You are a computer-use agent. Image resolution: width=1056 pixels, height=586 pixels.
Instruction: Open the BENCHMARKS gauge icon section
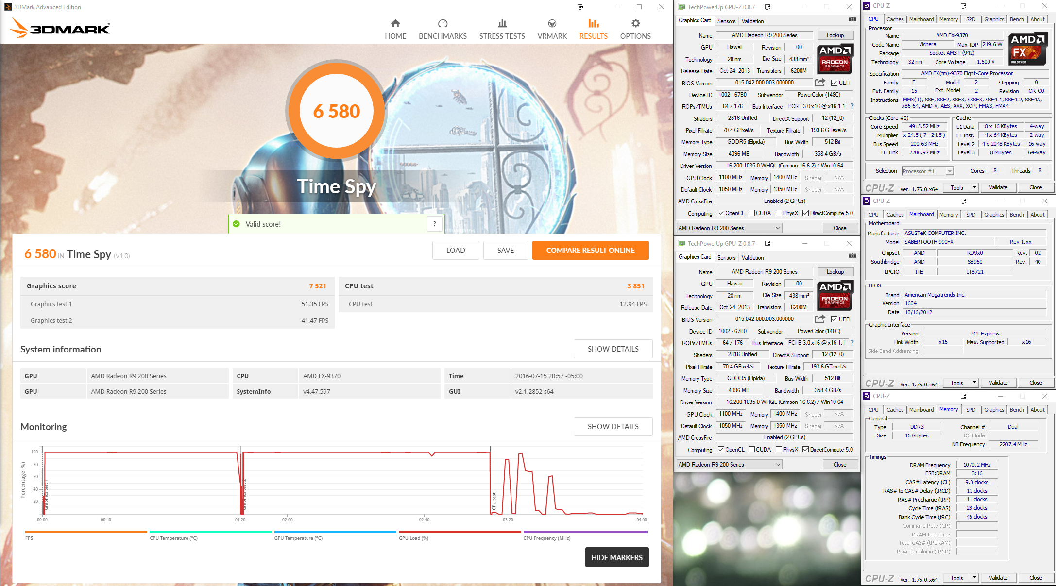(x=443, y=29)
